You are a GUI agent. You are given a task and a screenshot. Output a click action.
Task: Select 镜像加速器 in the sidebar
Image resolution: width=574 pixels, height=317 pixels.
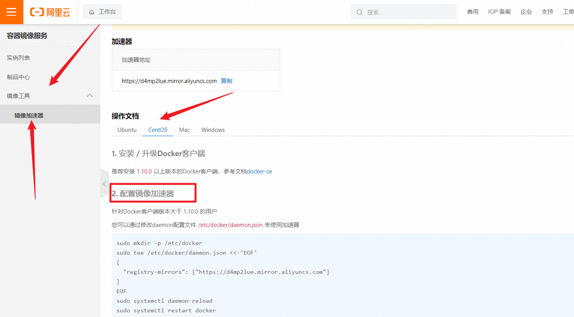click(x=50, y=115)
